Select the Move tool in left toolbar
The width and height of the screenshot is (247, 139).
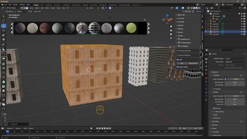pos(3,26)
